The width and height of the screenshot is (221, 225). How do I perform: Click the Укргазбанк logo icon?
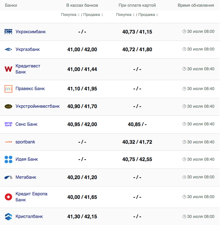pyautogui.click(x=8, y=49)
